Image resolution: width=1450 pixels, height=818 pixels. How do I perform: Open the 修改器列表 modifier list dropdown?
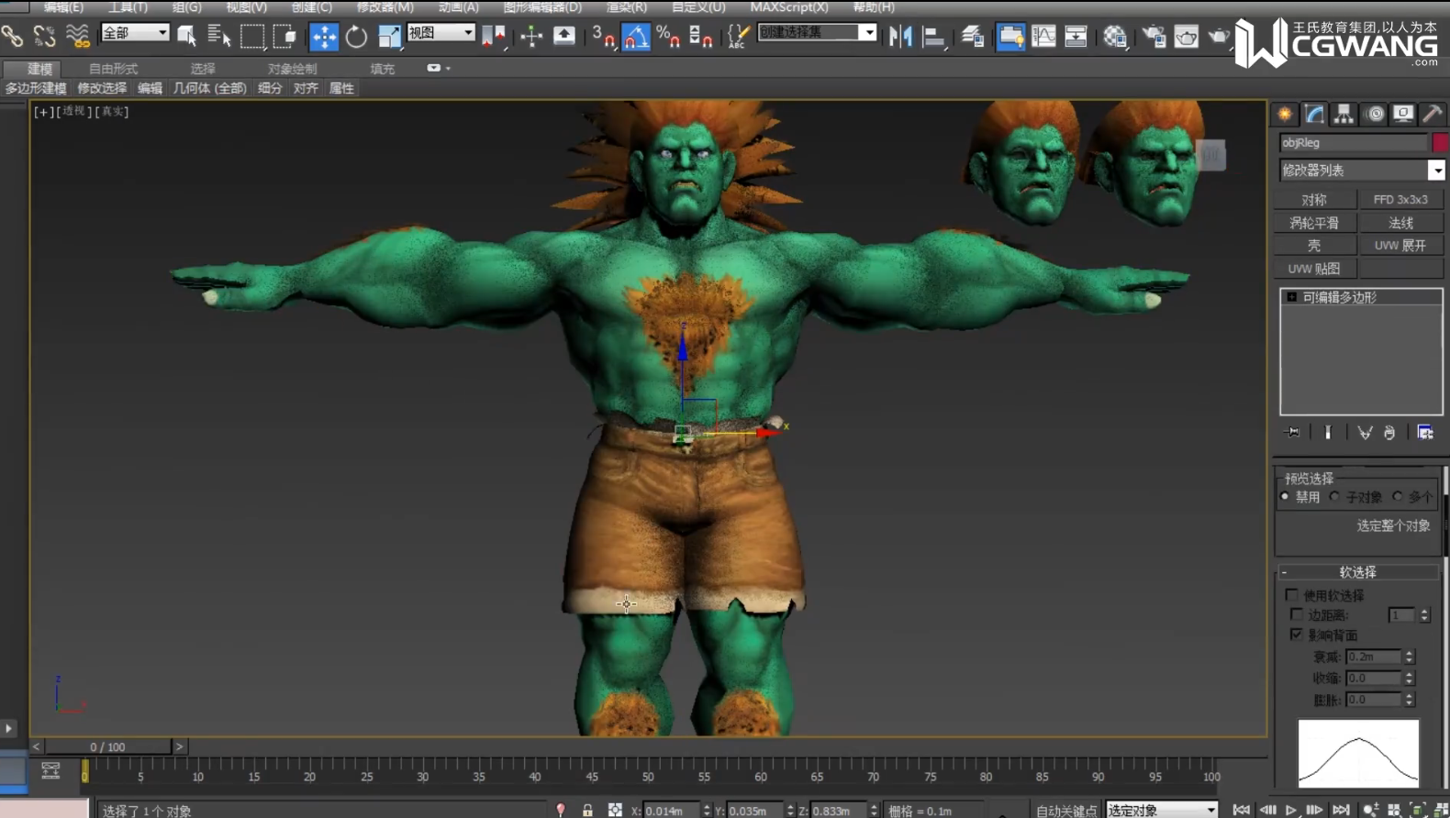coord(1362,171)
